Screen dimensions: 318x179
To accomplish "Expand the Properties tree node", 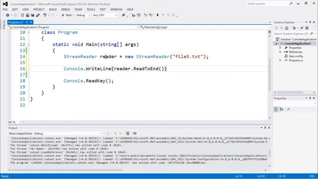I will click(280, 48).
